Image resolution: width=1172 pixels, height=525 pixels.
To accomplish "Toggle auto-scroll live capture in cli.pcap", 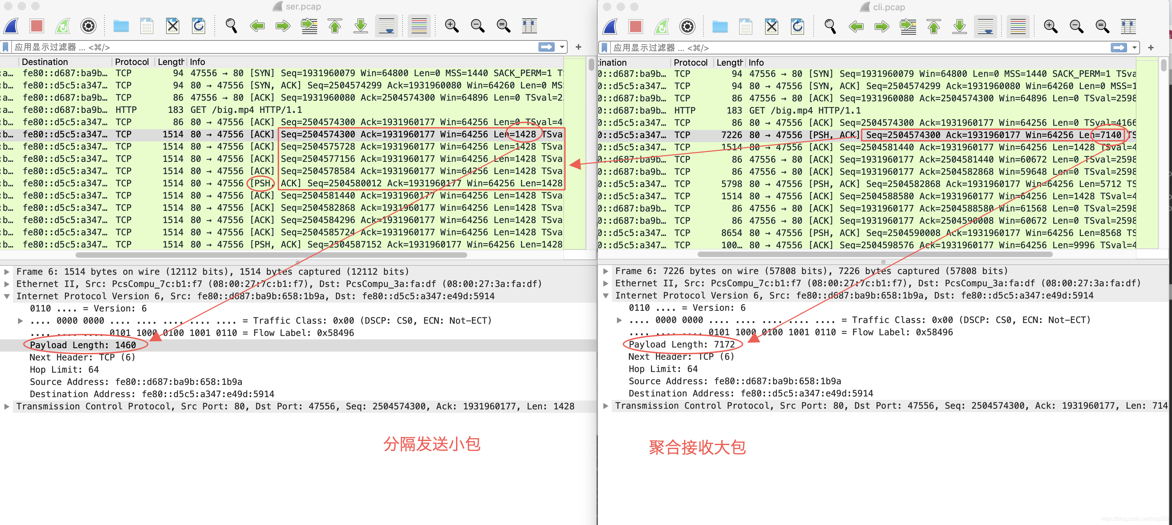I will (986, 27).
